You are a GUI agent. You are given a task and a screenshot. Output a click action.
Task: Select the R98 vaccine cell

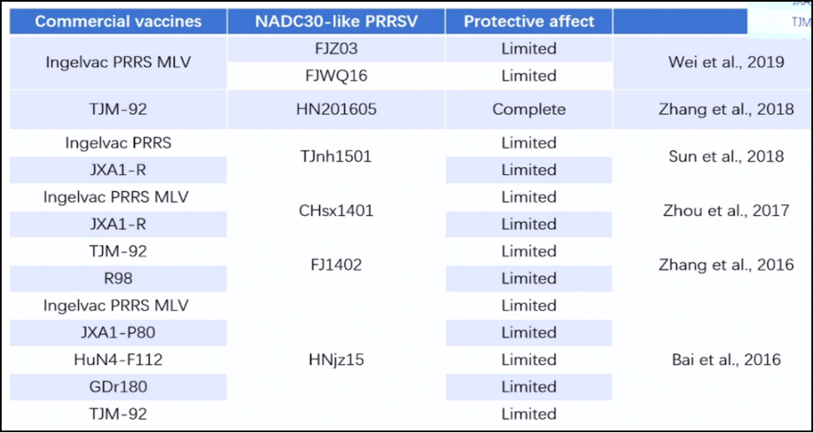coord(118,279)
